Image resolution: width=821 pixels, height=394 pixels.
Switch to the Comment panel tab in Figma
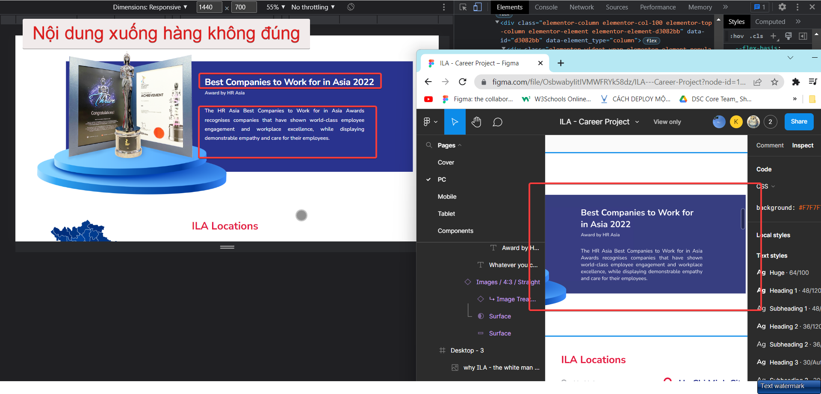[x=770, y=145]
